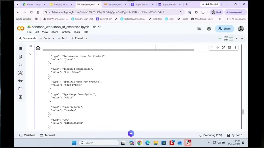Star the notebook title
This screenshot has width=264, height=148.
94,27
